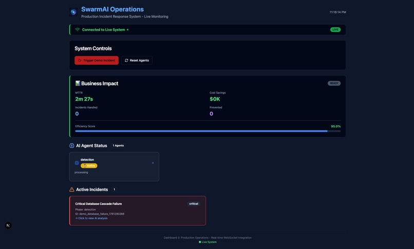Image resolution: width=414 pixels, height=249 pixels.
Task: Click the Cost Savings value $0K
Action: 215,99
